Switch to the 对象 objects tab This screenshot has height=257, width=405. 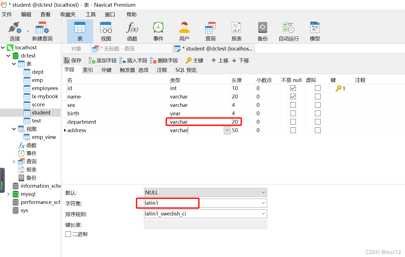pos(76,49)
